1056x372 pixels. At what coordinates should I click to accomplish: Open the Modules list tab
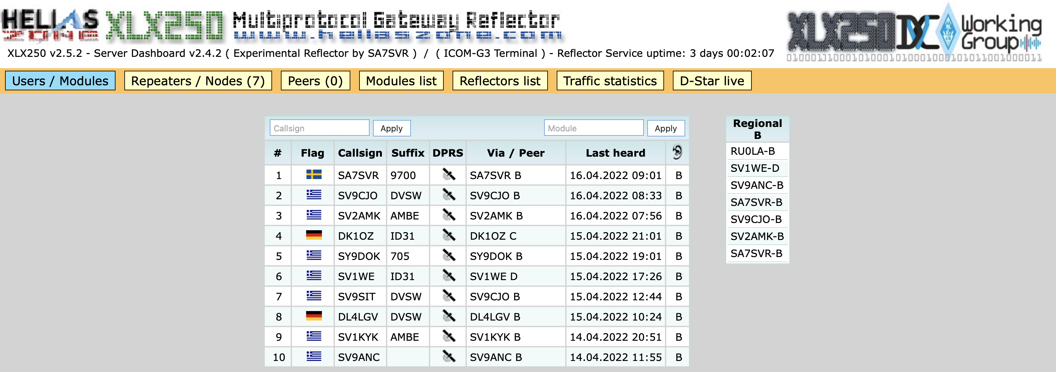coord(401,81)
